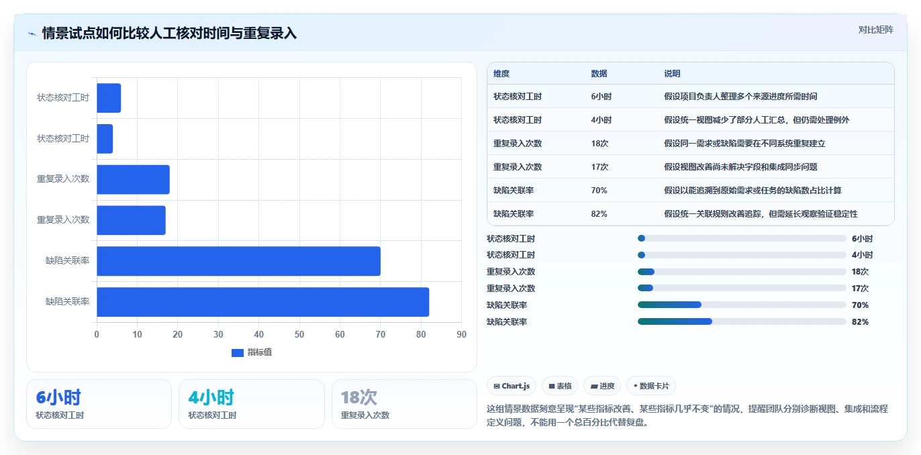
Task: Select the 数据卡片 chip
Action: [x=651, y=386]
